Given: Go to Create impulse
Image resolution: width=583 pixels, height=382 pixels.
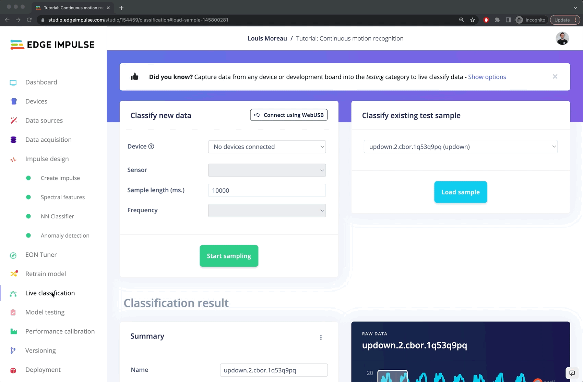Looking at the screenshot, I should click(60, 178).
